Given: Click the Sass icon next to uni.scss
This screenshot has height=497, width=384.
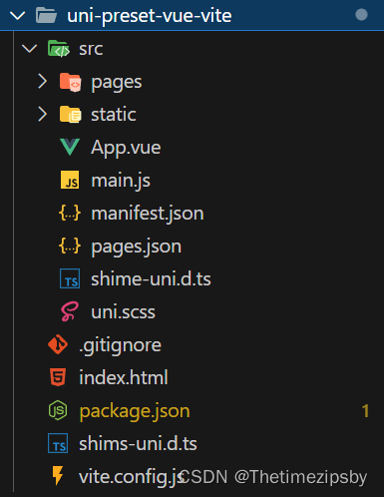Looking at the screenshot, I should (x=70, y=311).
